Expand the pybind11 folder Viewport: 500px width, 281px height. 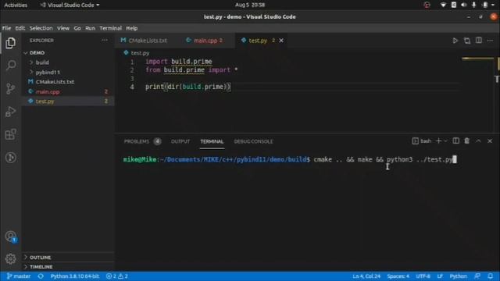click(48, 73)
